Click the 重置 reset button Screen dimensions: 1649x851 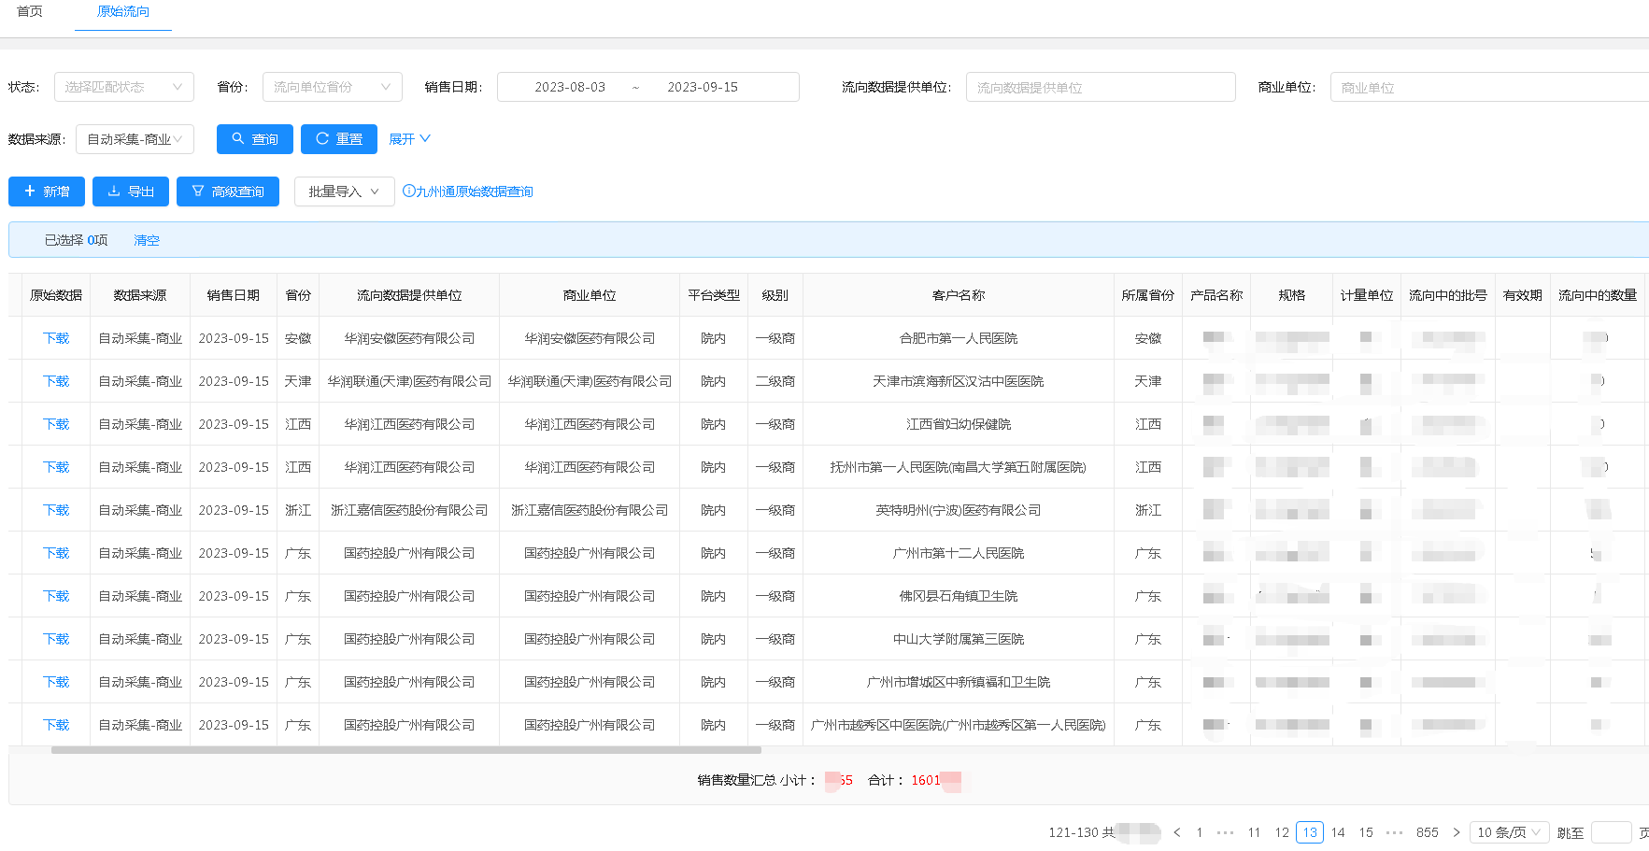[338, 139]
